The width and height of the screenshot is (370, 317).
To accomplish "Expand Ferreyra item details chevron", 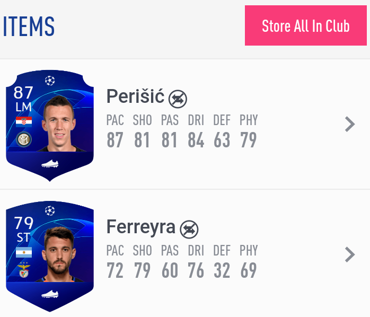I will point(349,254).
